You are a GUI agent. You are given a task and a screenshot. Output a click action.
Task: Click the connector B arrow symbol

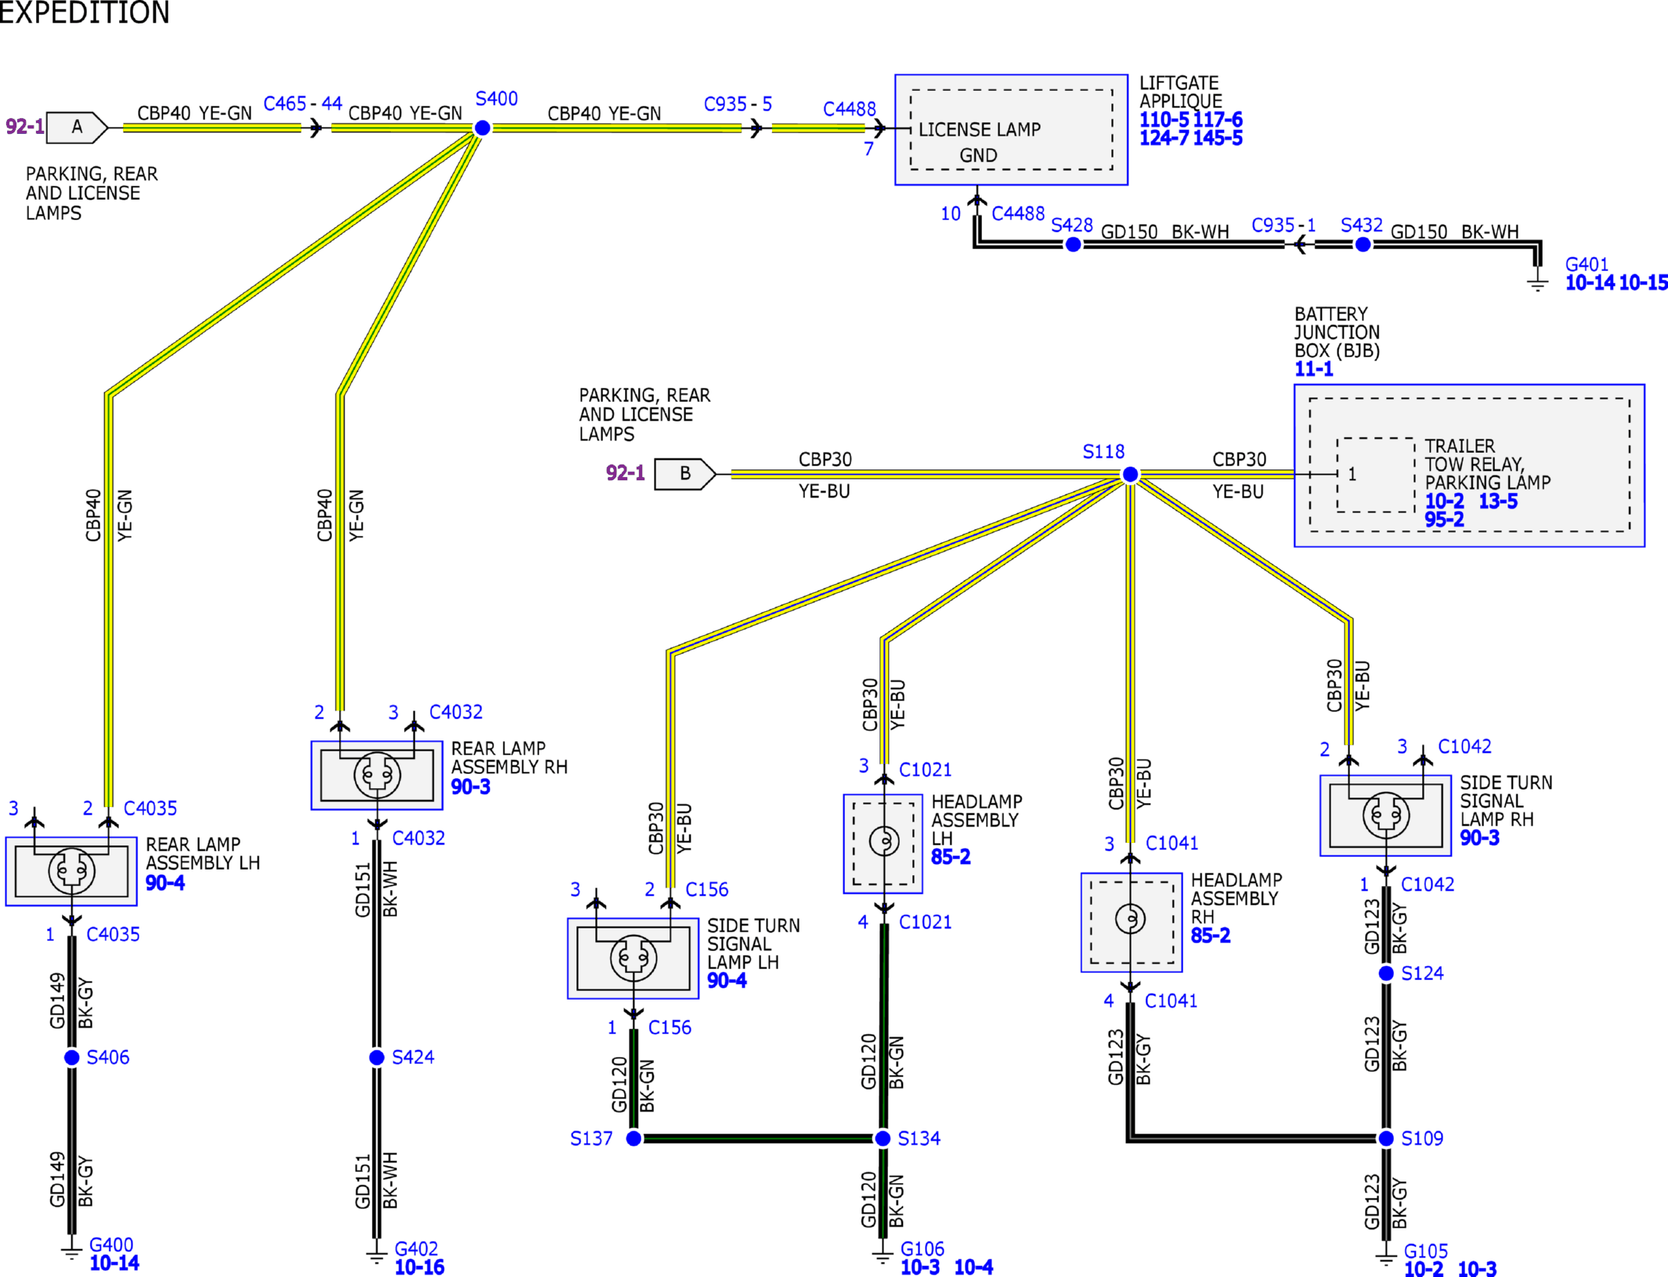coord(685,474)
